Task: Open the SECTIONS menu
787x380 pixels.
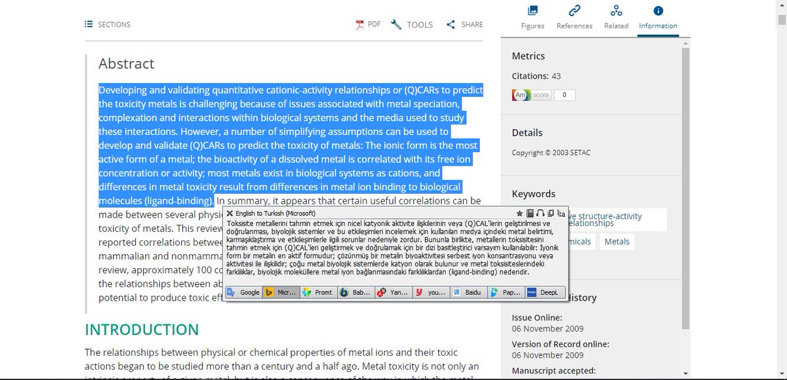Action: (107, 24)
